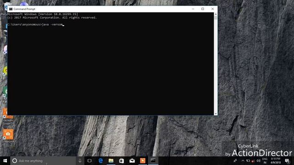This screenshot has height=165, width=294.
Task: Select the Icecream Screen desktop shortcut
Action: click(8, 117)
